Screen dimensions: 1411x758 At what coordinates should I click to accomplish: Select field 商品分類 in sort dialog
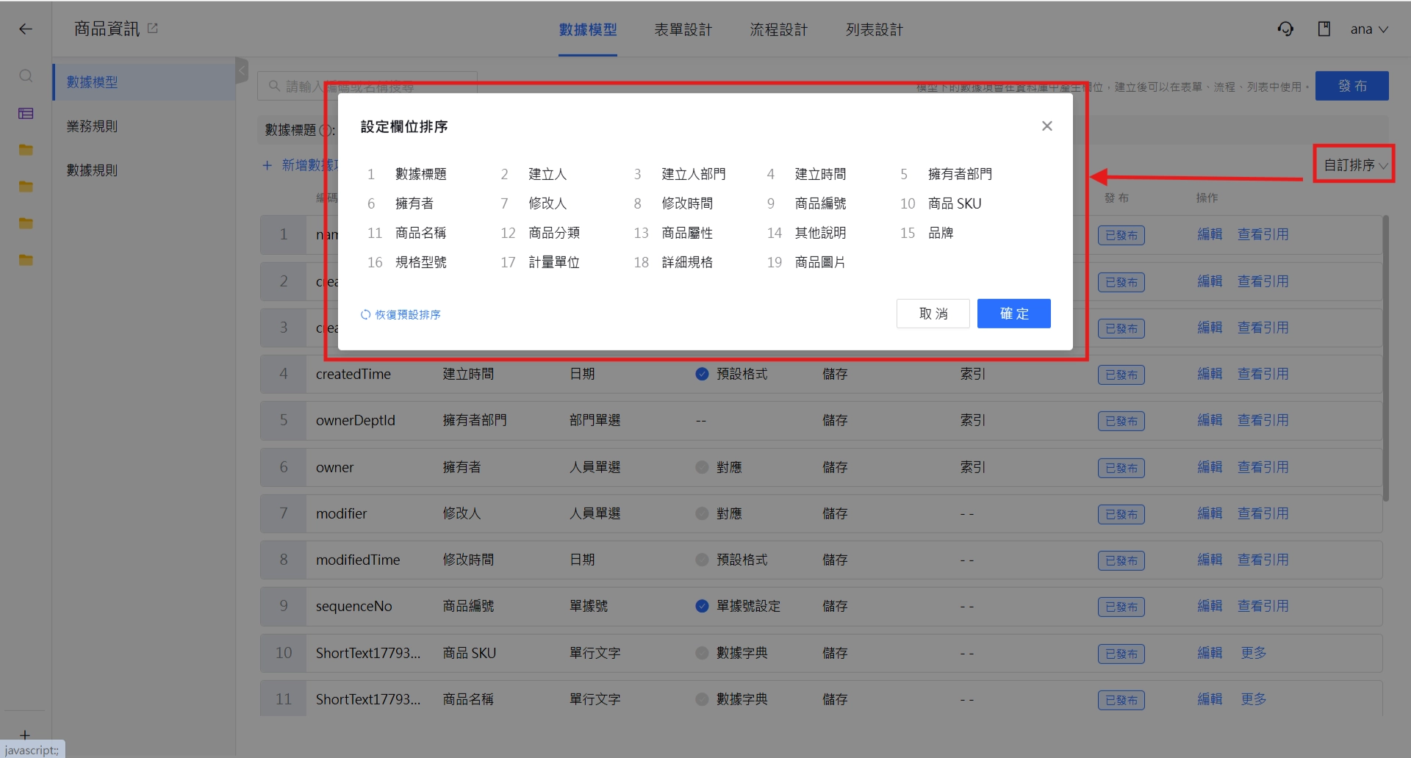(554, 233)
